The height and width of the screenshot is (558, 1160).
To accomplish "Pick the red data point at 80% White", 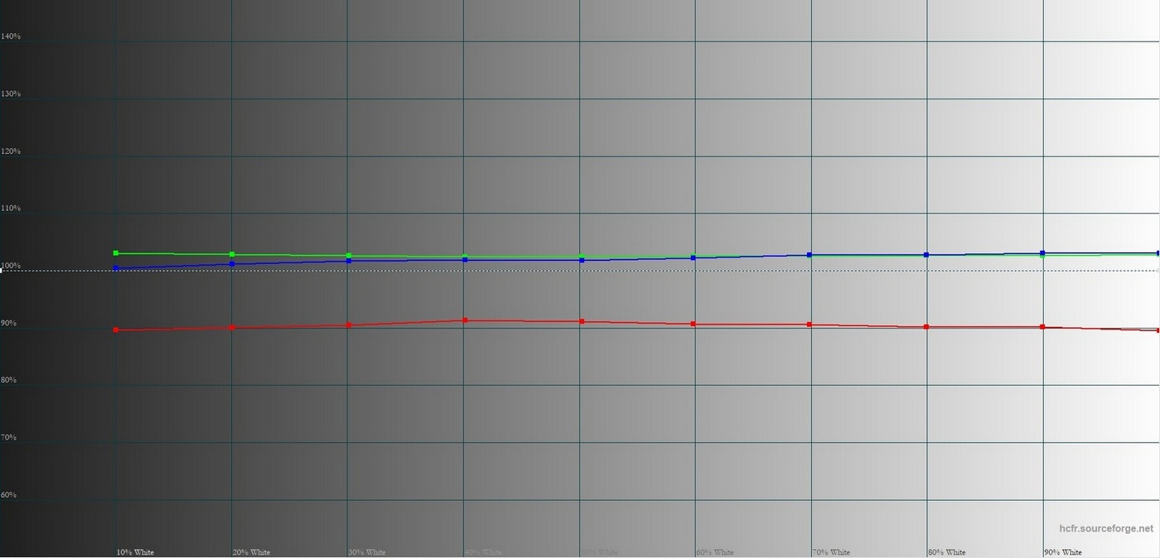I will tap(926, 327).
